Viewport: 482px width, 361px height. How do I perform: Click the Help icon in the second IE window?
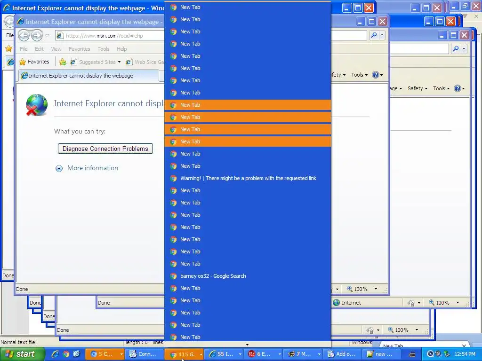458,88
